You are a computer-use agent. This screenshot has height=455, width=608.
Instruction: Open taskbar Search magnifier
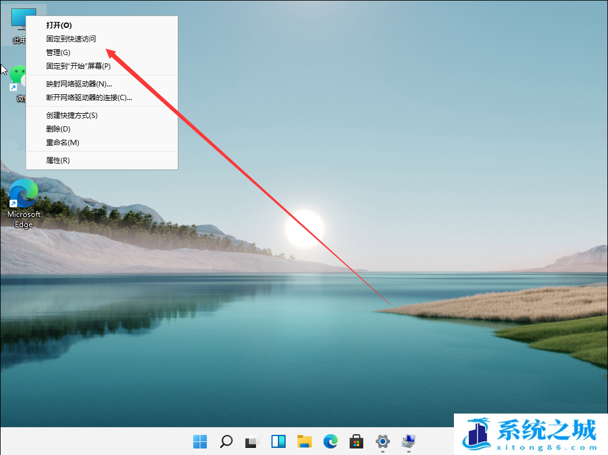[x=226, y=441]
